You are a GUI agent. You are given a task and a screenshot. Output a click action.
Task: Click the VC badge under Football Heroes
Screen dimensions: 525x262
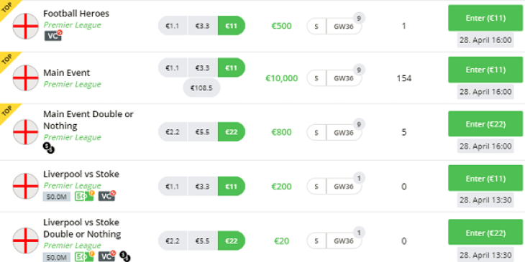(53, 36)
